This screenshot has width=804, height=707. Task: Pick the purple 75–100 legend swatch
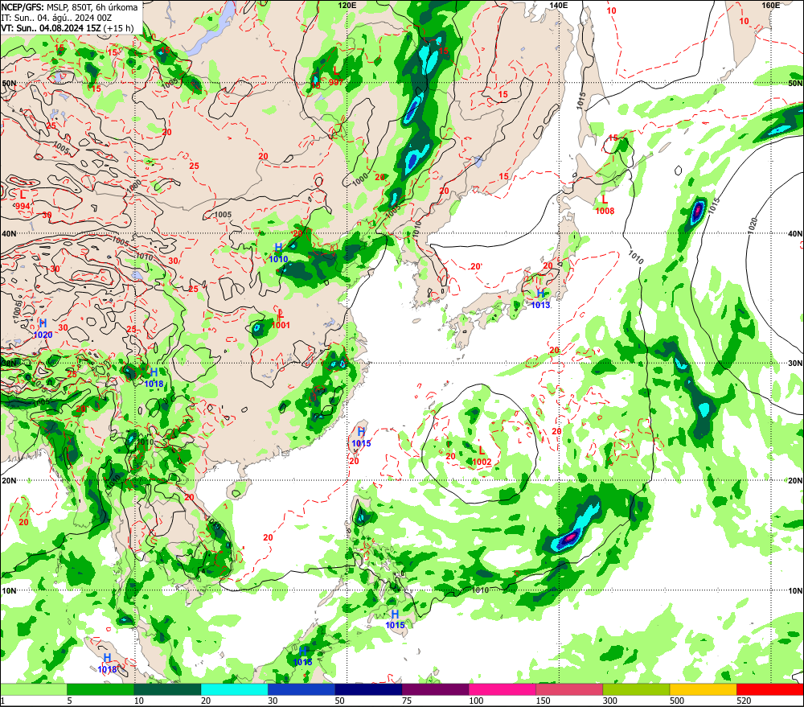click(x=435, y=689)
